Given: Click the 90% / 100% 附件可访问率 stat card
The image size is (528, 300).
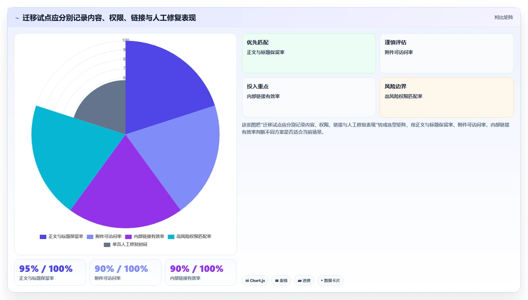Looking at the screenshot, I should [x=125, y=272].
